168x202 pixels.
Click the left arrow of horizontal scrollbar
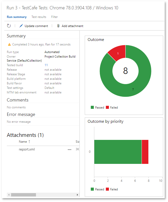9,195
